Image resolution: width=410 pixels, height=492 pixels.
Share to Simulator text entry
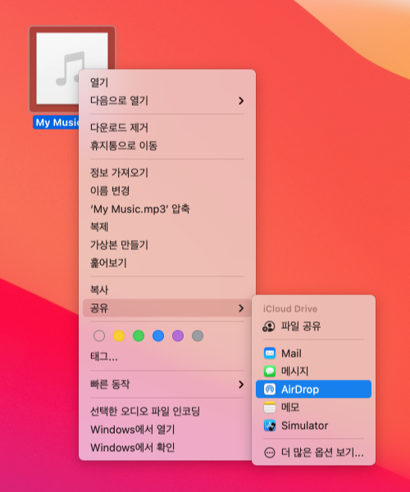304,426
